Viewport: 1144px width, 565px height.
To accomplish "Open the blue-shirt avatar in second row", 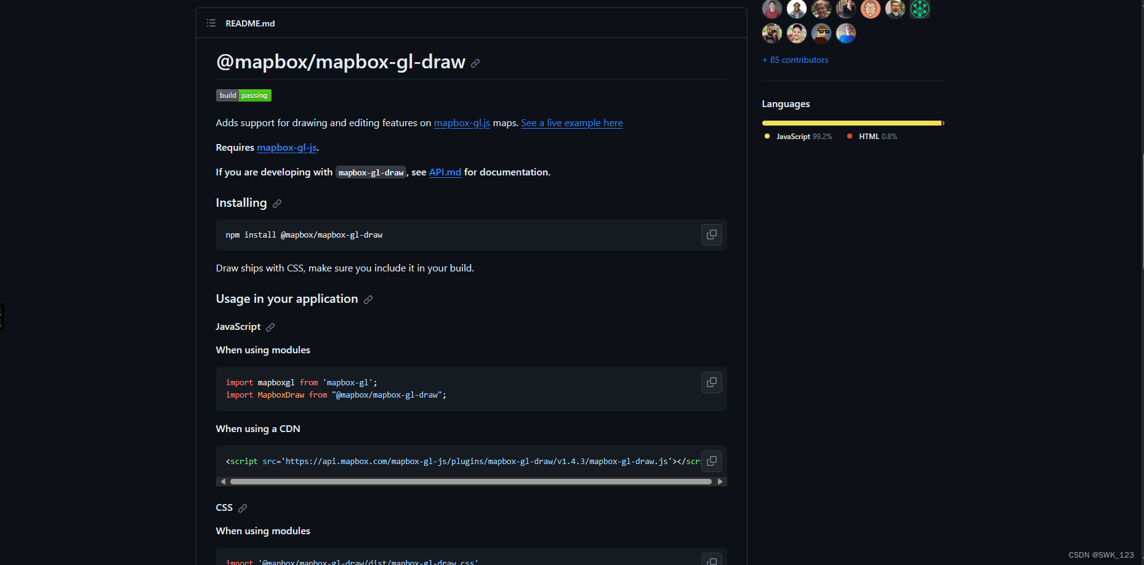I will tap(846, 33).
